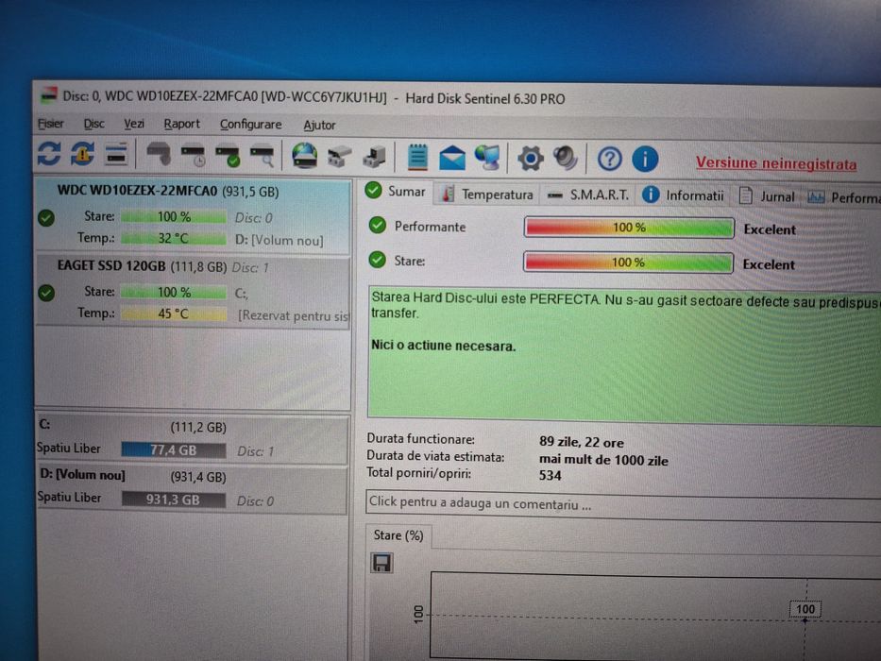This screenshot has height=661, width=881.
Task: Click the globe over disk toolbar icon
Action: tap(305, 156)
